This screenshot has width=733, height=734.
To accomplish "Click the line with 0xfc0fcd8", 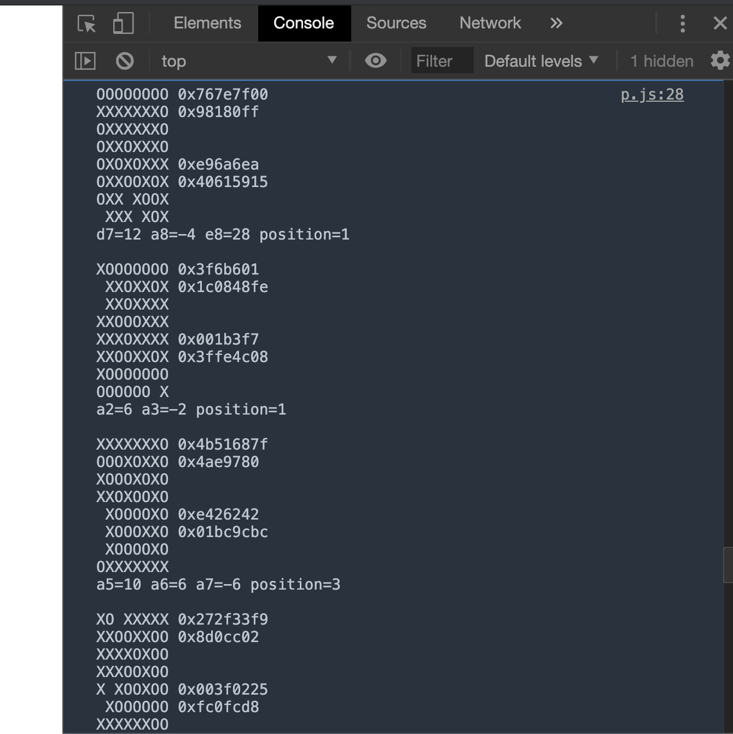I will [182, 707].
